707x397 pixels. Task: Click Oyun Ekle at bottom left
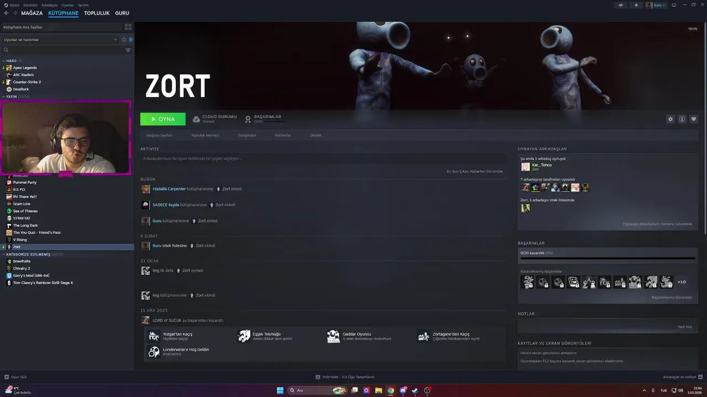pyautogui.click(x=15, y=377)
